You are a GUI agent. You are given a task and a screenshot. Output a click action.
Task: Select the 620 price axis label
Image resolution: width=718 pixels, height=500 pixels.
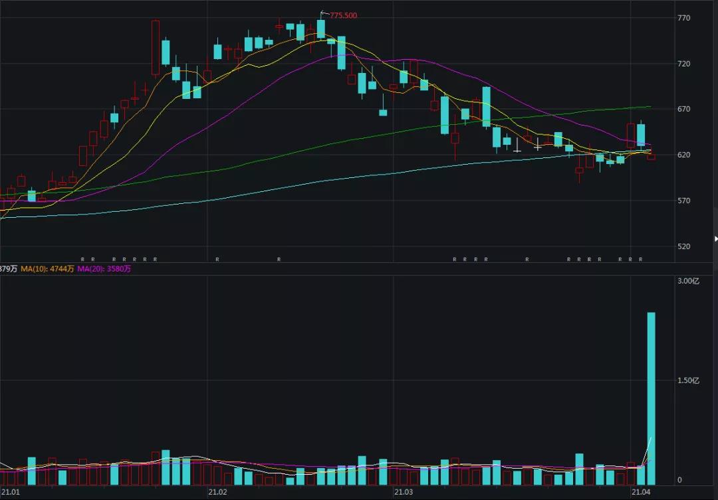[683, 155]
